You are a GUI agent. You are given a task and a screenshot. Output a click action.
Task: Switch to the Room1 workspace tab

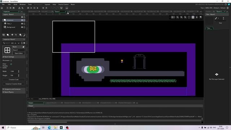point(60,12)
